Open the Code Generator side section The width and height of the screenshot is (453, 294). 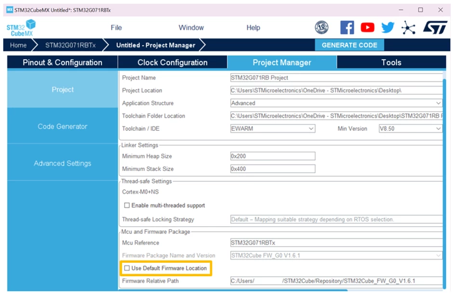(62, 126)
